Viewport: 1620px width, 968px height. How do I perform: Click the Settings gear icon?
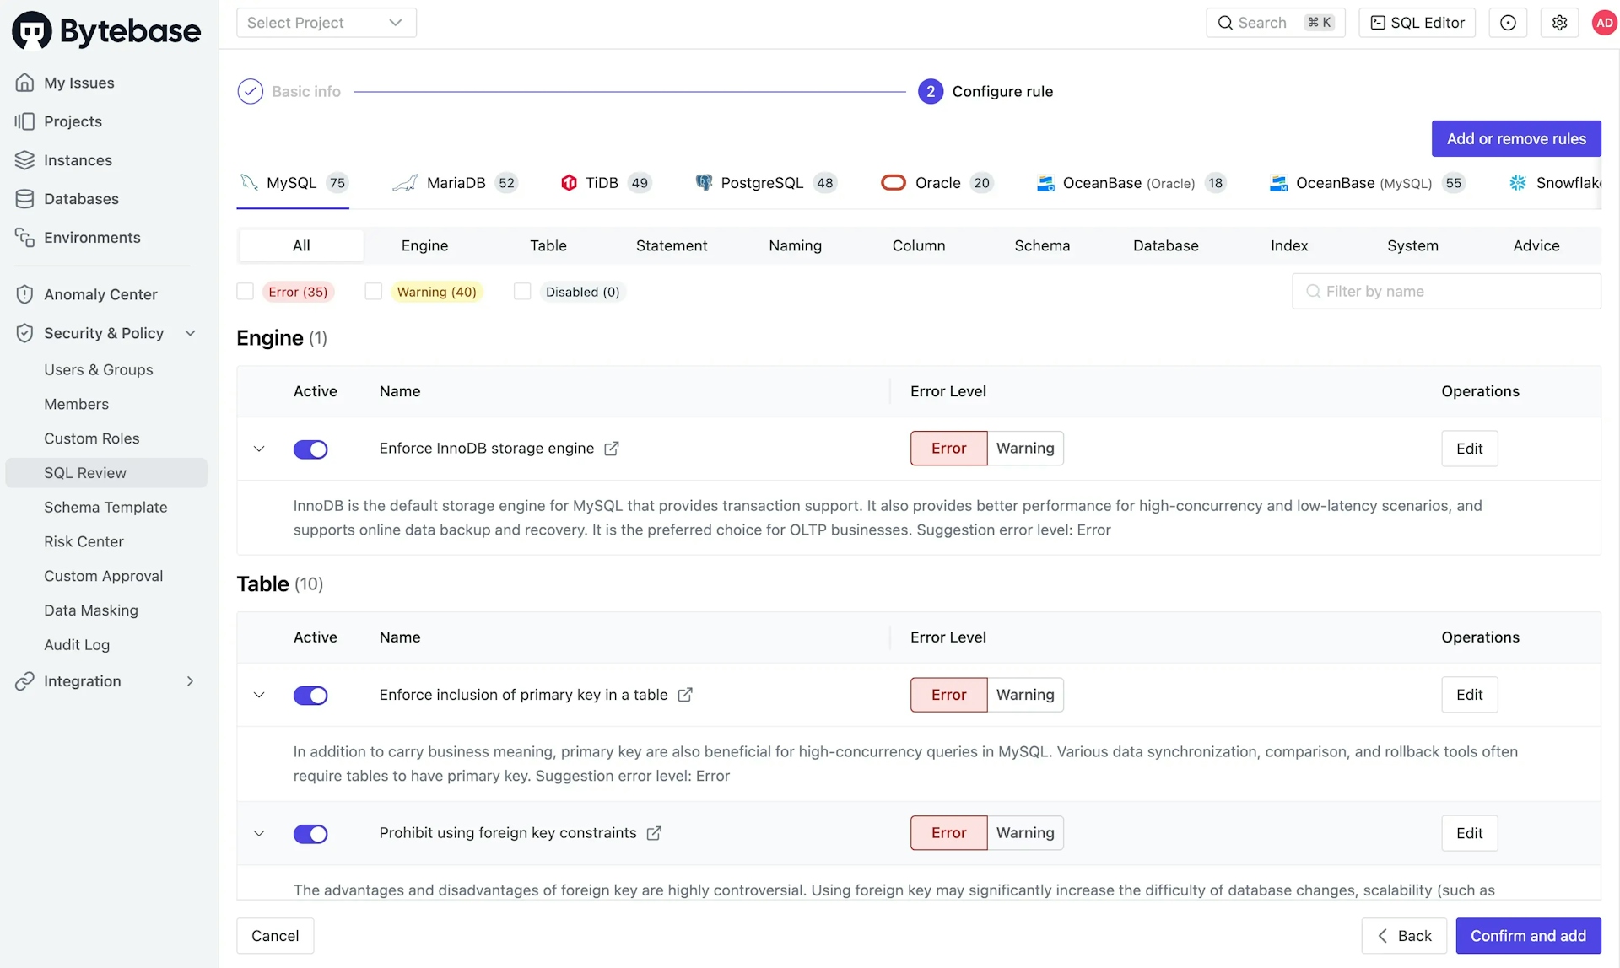[1558, 22]
